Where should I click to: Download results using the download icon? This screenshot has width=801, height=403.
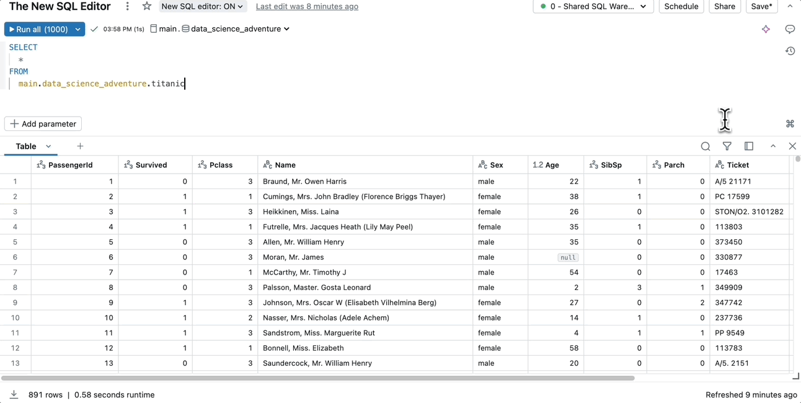[x=14, y=395]
